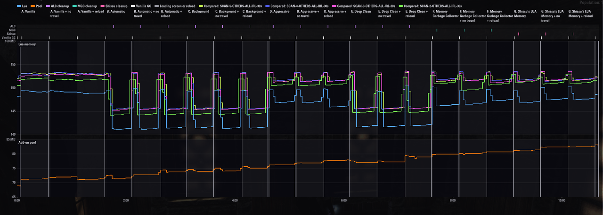
Task: Click the 2:00 time axis label
Action: [x=126, y=200]
